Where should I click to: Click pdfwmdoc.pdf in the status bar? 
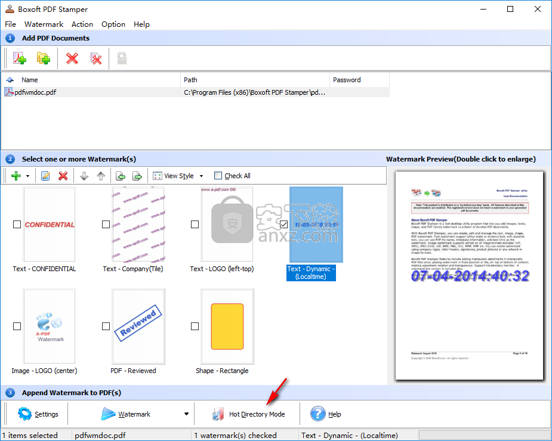point(100,436)
